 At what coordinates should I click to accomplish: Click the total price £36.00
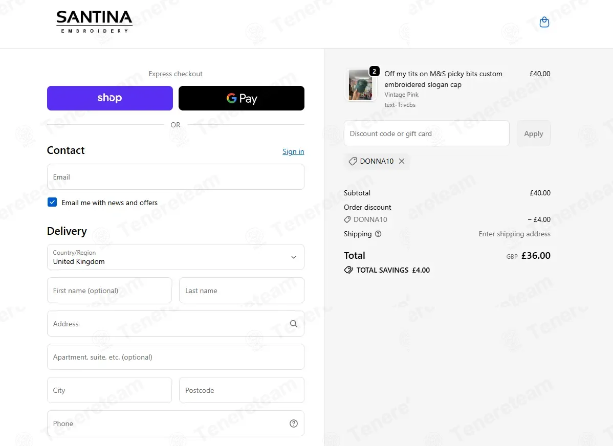tap(536, 256)
